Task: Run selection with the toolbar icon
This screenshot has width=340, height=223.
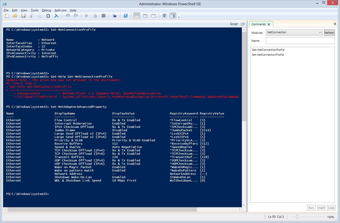Action: (95, 16)
